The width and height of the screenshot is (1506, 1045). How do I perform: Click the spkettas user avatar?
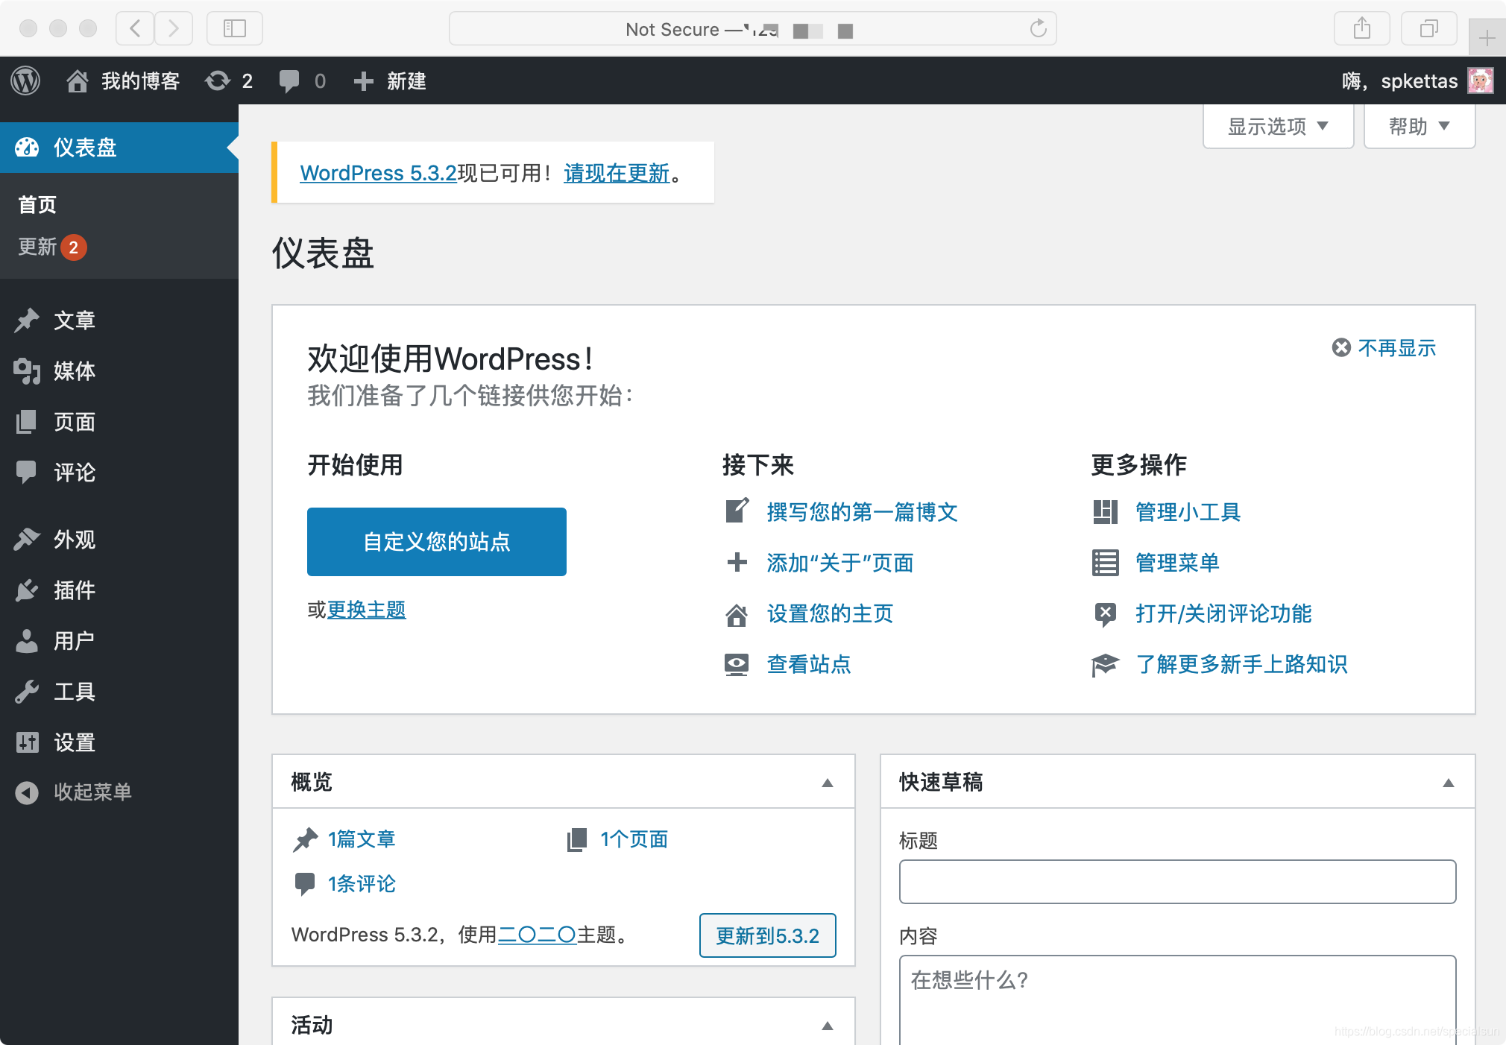[x=1480, y=80]
